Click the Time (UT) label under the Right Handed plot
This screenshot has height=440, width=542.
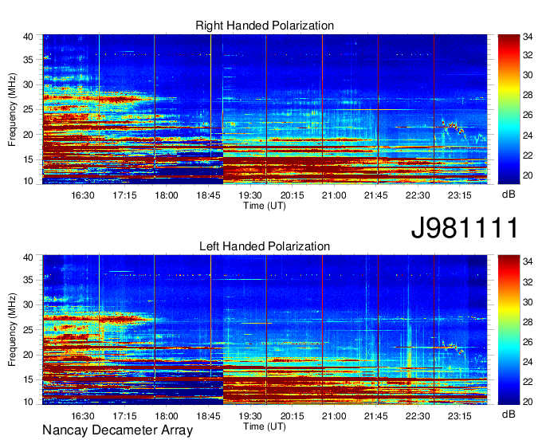(x=265, y=206)
